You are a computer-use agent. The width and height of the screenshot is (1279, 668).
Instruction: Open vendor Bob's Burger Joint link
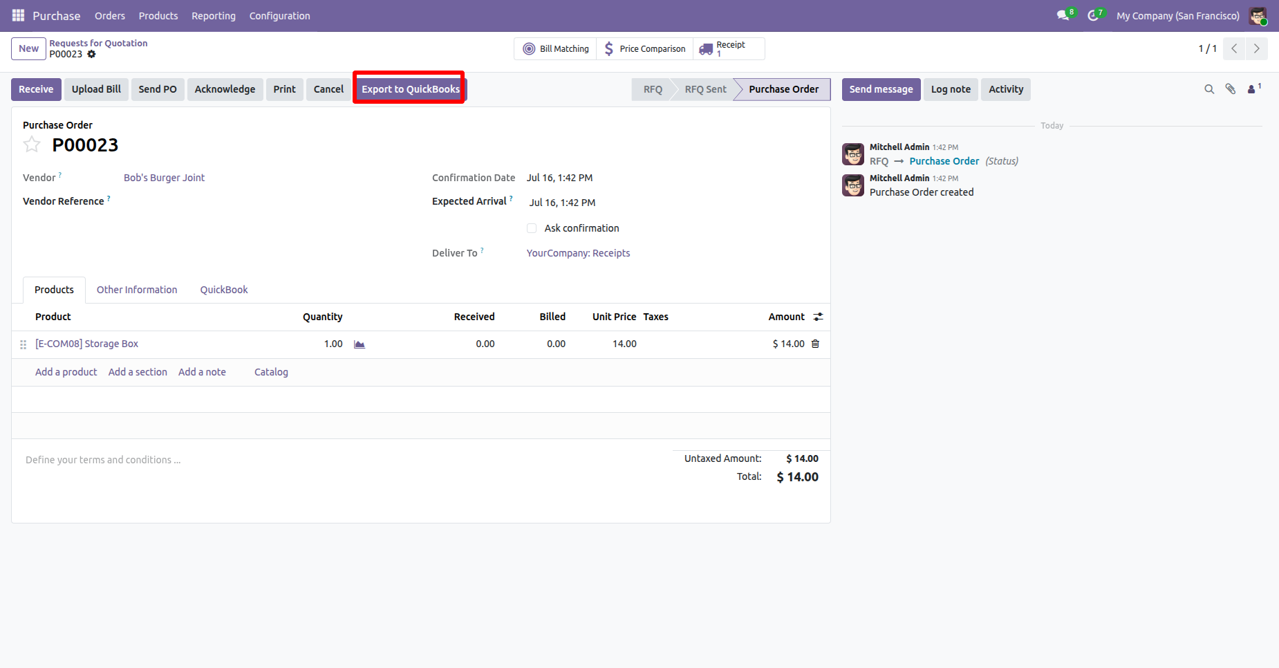click(x=165, y=178)
